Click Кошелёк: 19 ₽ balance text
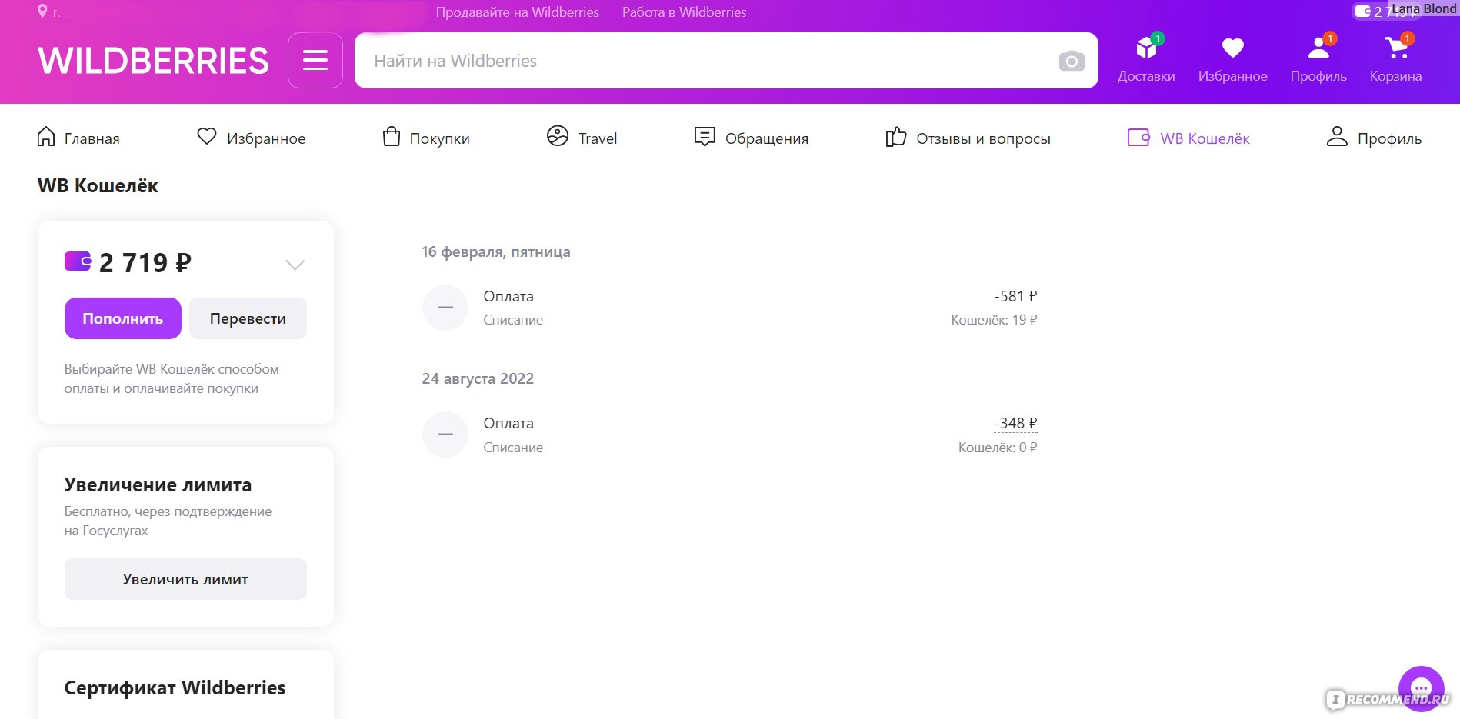Screen dimensions: 1460x719 [994, 320]
